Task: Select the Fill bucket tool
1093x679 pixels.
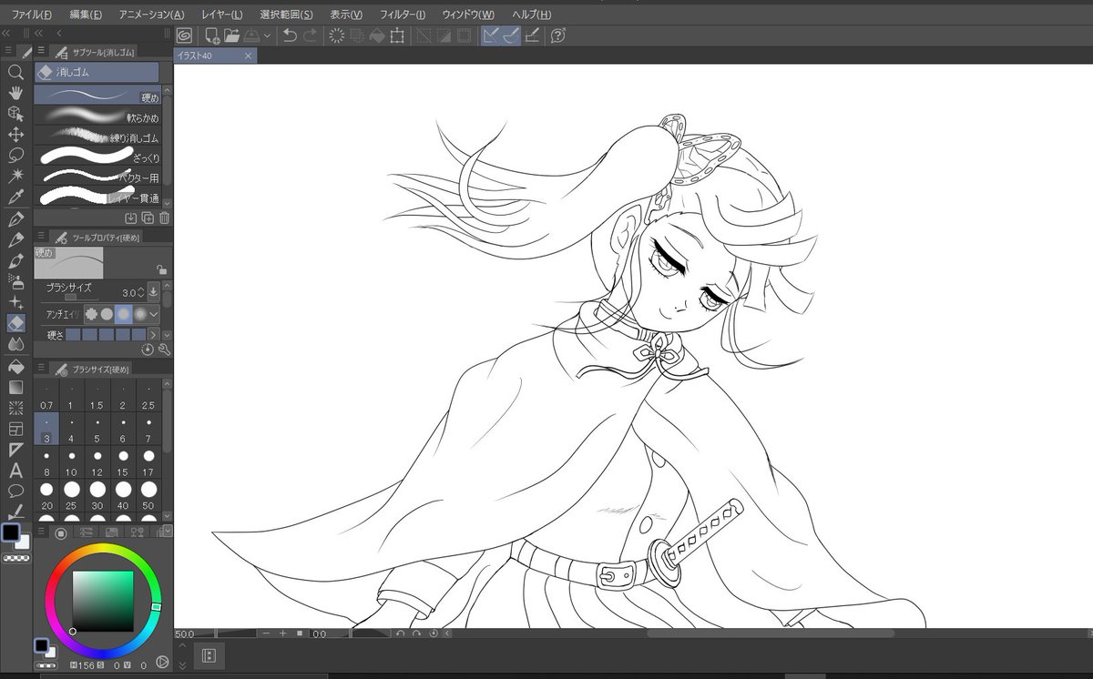Action: point(15,367)
